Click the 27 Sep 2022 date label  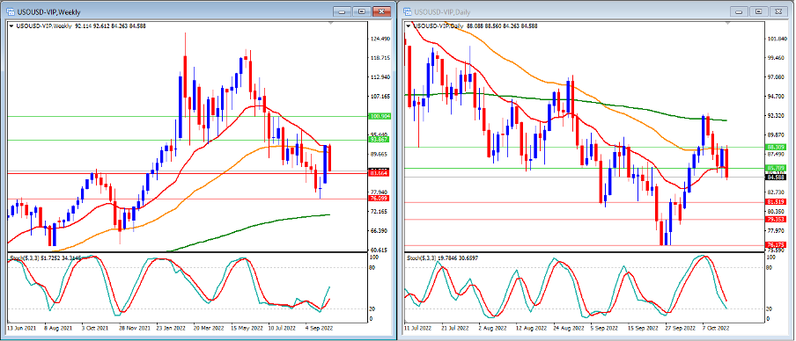(x=681, y=328)
